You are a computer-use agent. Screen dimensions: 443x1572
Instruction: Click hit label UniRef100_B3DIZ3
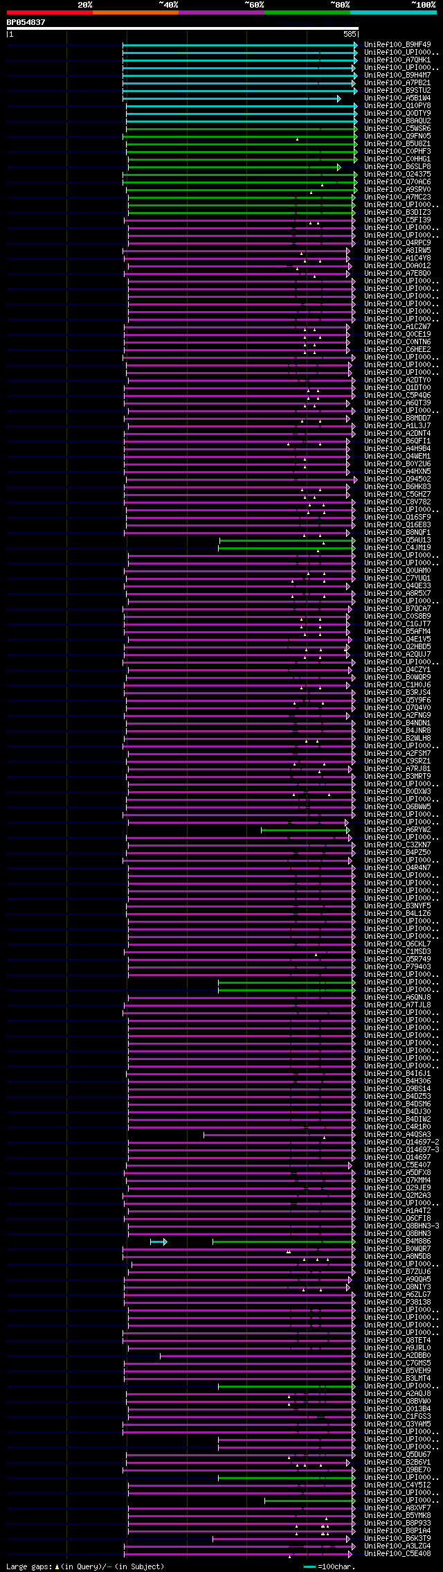click(397, 212)
